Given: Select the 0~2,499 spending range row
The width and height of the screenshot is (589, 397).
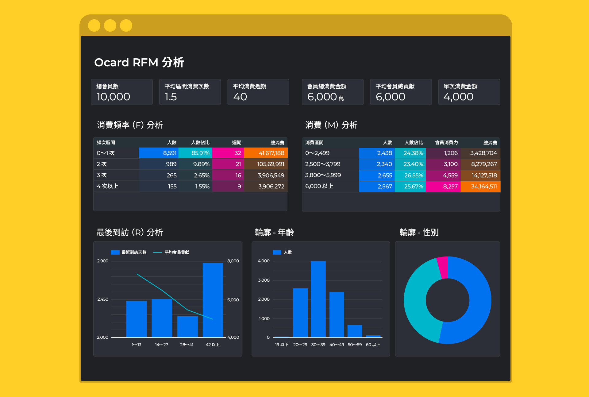Looking at the screenshot, I should point(401,153).
